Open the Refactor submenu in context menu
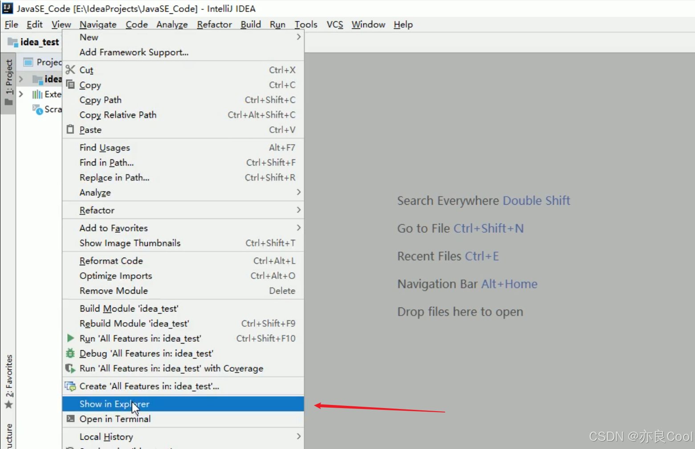Image resolution: width=695 pixels, height=449 pixels. pos(183,210)
